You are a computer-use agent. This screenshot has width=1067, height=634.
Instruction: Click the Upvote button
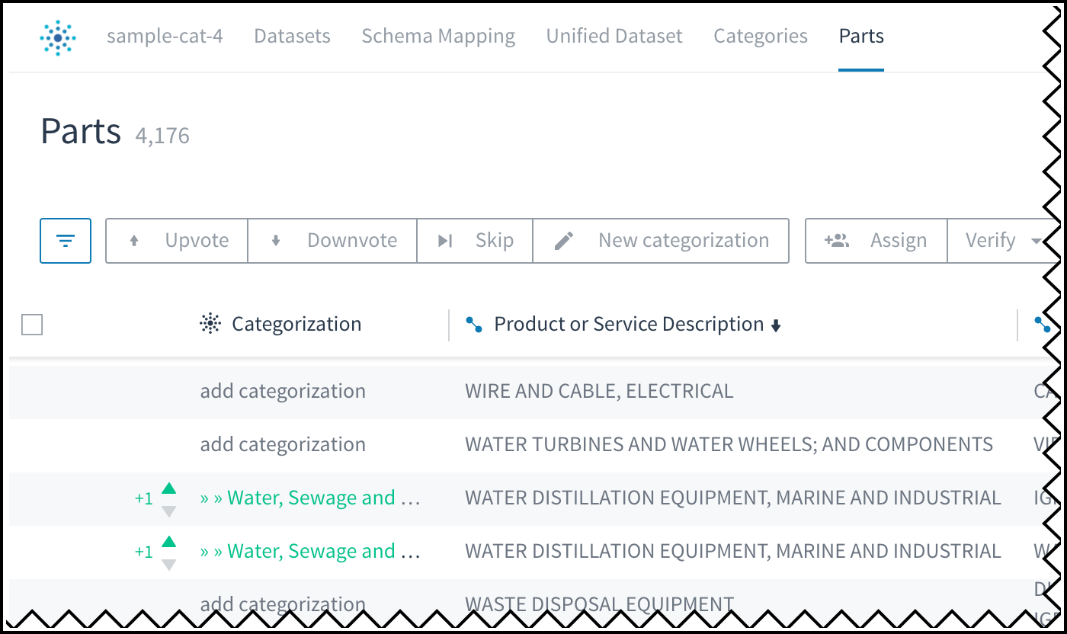[x=177, y=241]
